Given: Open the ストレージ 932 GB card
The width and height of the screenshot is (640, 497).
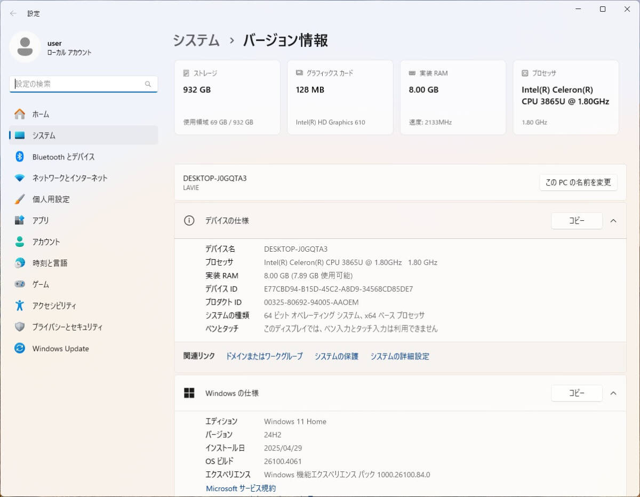Looking at the screenshot, I should (227, 97).
